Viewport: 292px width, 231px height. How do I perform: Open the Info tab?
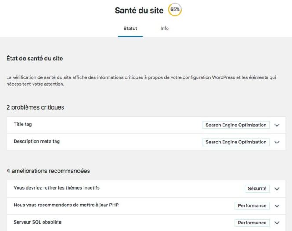(x=164, y=29)
